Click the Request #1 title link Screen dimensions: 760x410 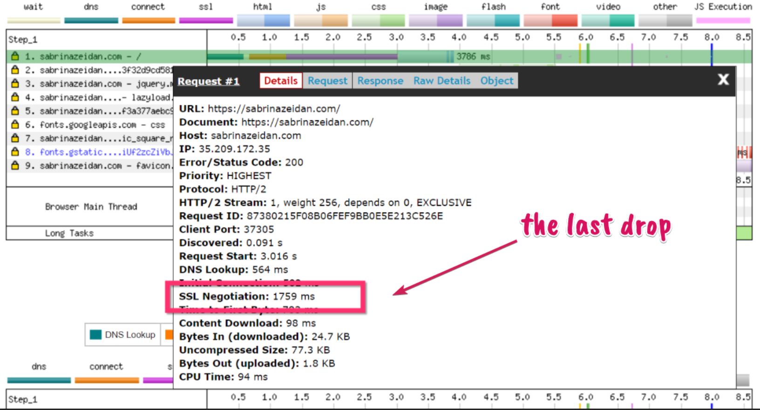pyautogui.click(x=209, y=81)
